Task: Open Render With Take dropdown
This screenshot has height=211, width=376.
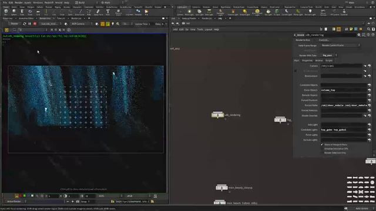Action: [329, 55]
